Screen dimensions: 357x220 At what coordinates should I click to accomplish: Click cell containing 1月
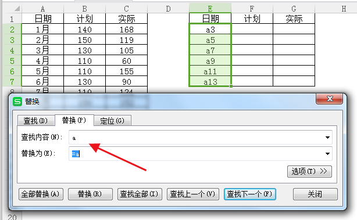[x=42, y=29]
